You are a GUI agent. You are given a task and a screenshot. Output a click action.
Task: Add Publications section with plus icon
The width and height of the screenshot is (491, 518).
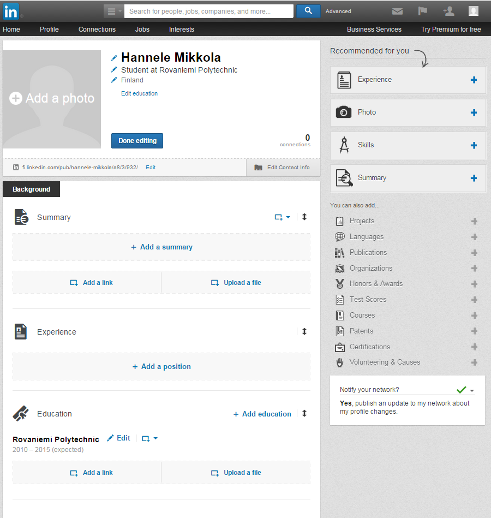[x=475, y=253]
